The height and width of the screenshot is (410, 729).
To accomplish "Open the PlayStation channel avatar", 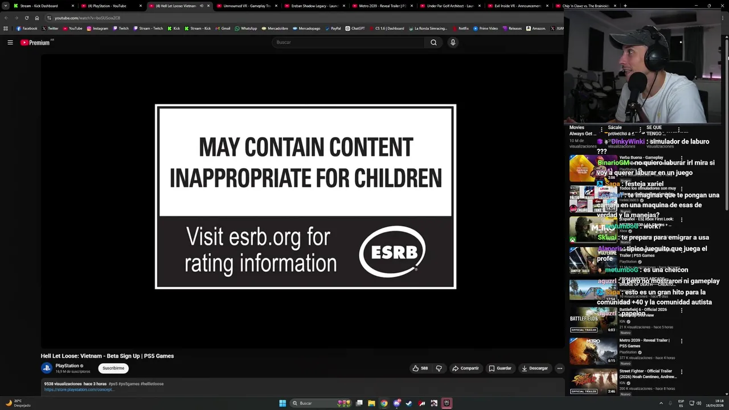I will (x=47, y=368).
